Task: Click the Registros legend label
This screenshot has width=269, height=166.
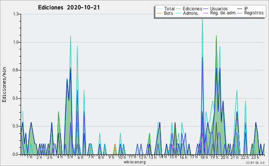Action: coord(254,13)
